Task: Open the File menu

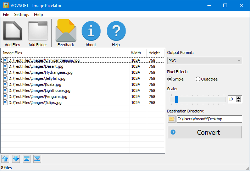Action: coord(6,15)
